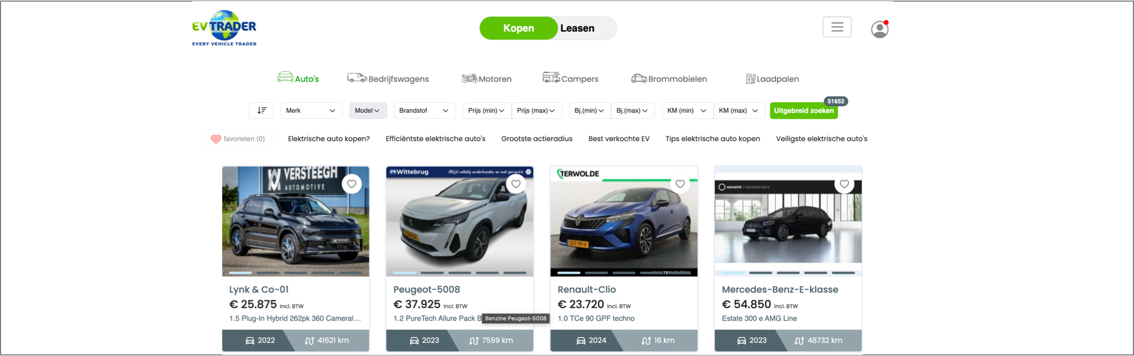Open 'Efficiëntste elektrische auto's' link
1134x356 pixels.
[435, 139]
